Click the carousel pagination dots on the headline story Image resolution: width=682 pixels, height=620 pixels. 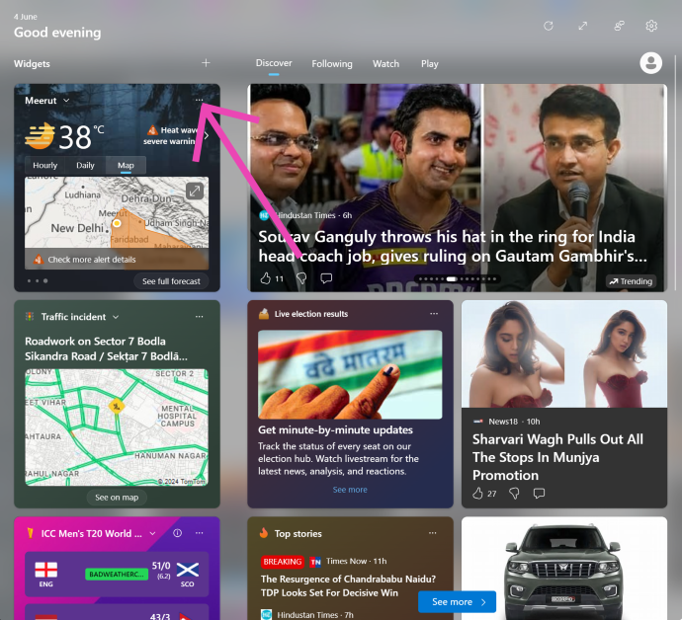(x=457, y=279)
